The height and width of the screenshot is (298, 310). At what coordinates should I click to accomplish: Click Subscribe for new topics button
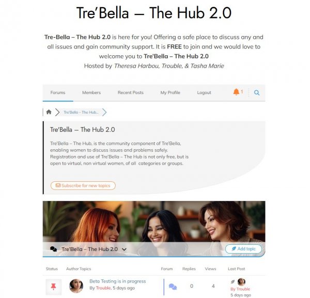point(83,185)
